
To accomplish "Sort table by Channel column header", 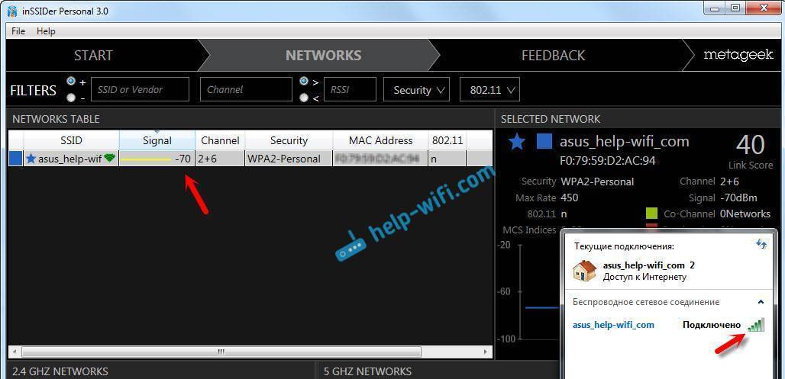I will coord(220,140).
